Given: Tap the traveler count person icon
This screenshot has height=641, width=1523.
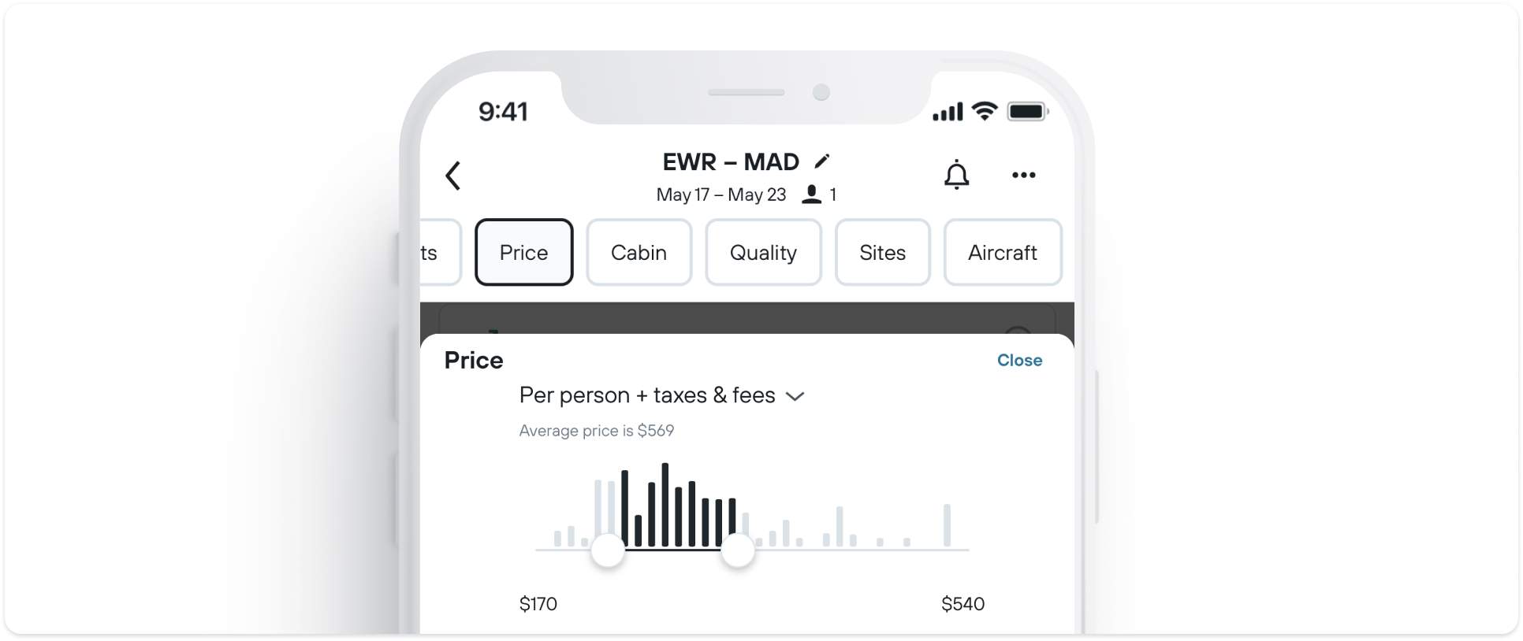Looking at the screenshot, I should pos(811,195).
